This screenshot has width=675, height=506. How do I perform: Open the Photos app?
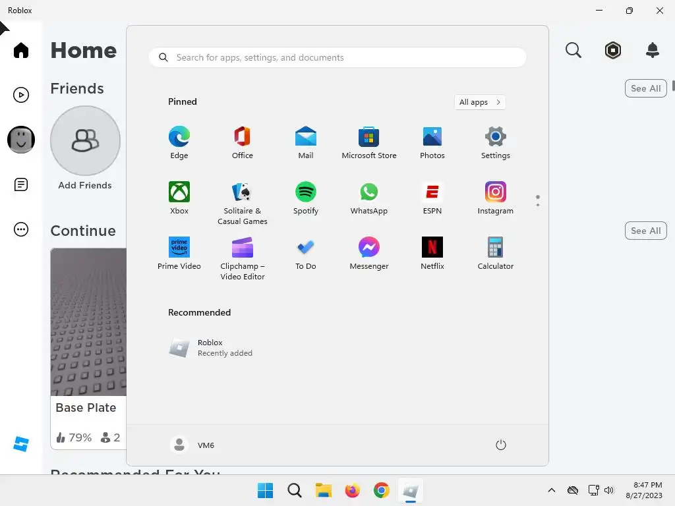432,142
